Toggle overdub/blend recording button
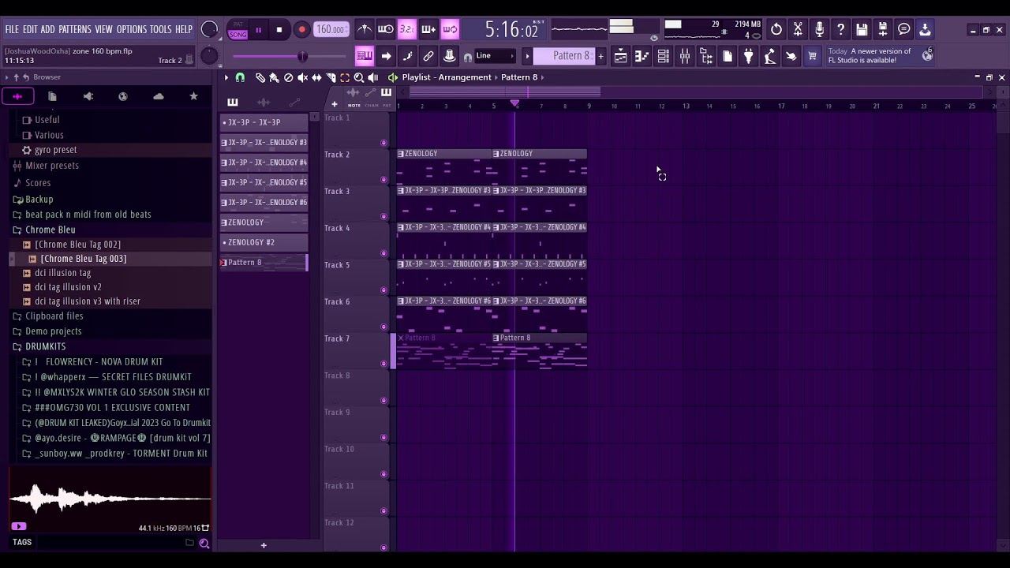The width and height of the screenshot is (1010, 568). tap(428, 30)
